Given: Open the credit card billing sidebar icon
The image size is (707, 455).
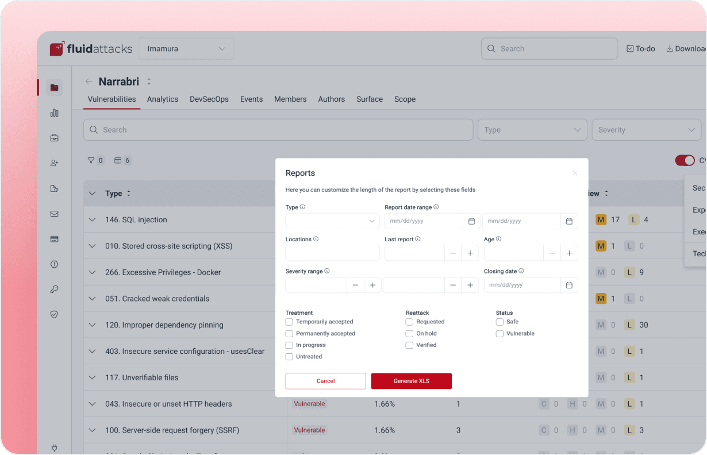Looking at the screenshot, I should 55,239.
